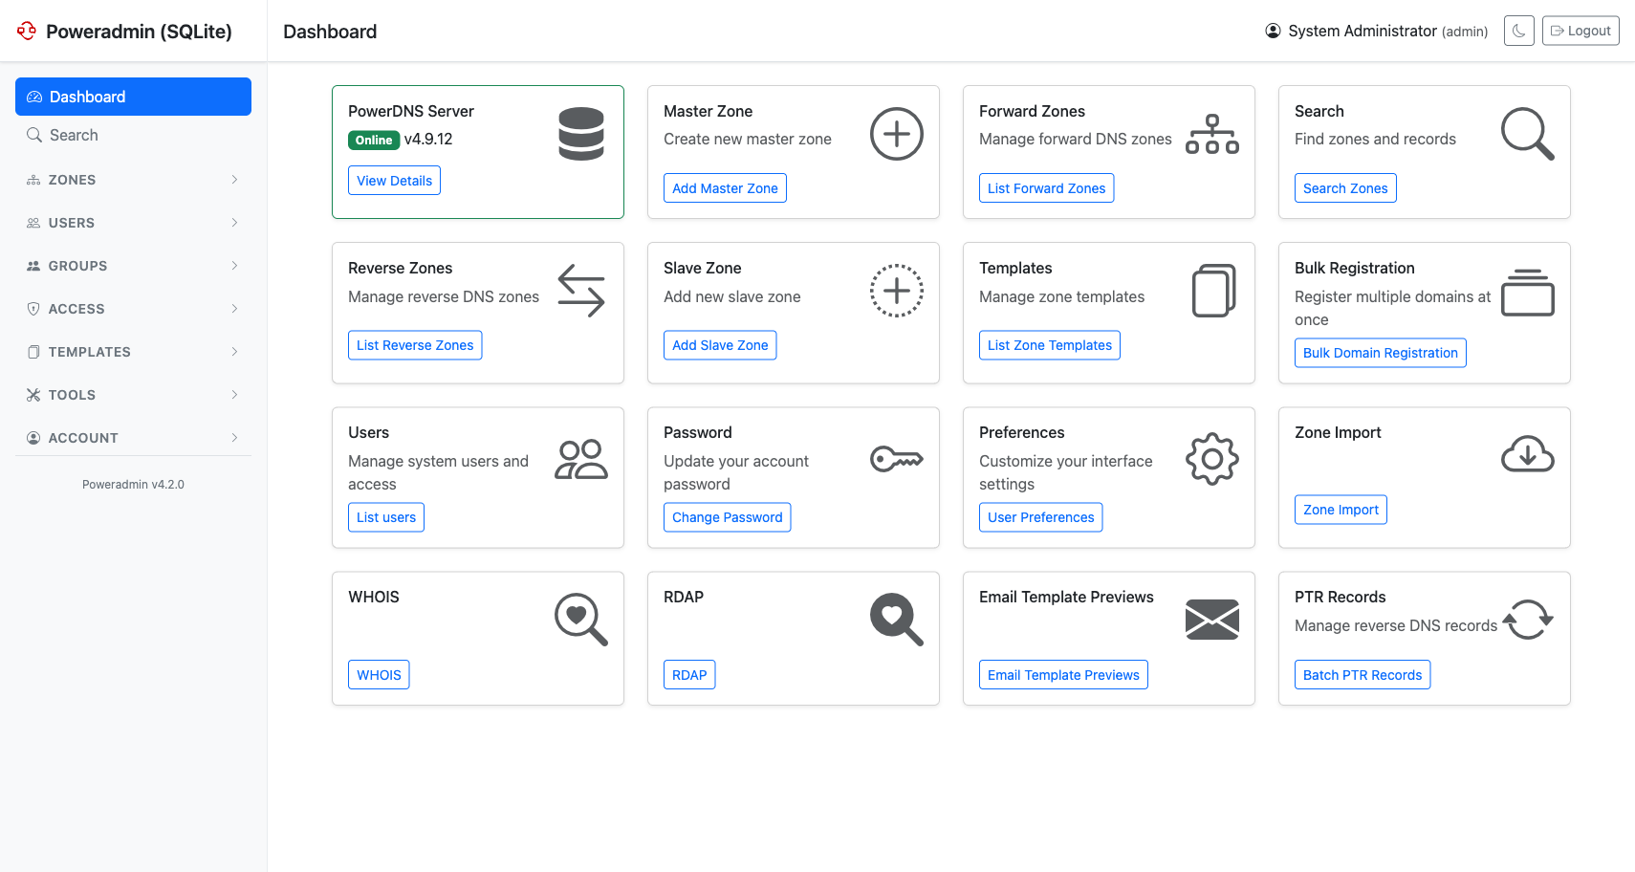Image resolution: width=1635 pixels, height=872 pixels.
Task: Open the Dashboard sidebar item
Action: click(x=133, y=97)
